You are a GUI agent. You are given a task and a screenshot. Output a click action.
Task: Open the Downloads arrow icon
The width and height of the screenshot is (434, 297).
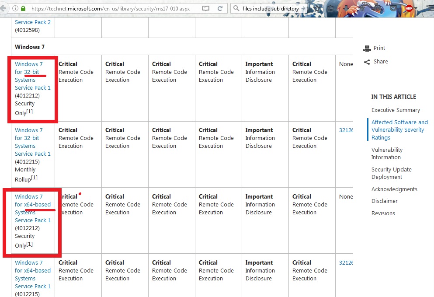click(346, 8)
